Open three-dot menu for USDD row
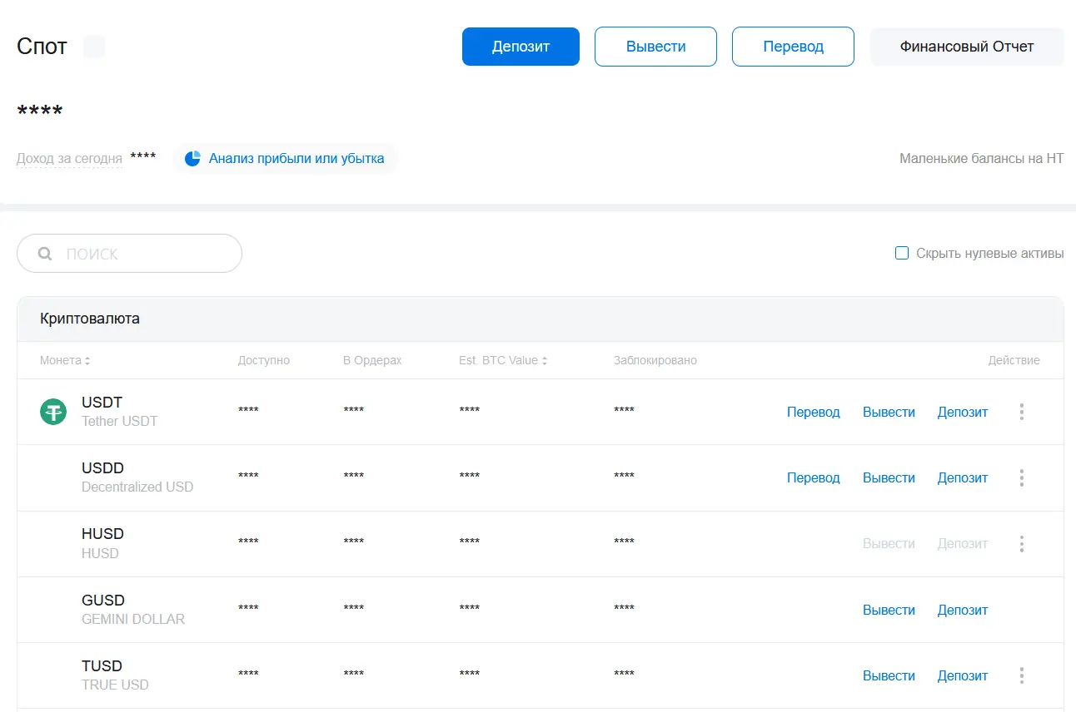1076x712 pixels. point(1021,478)
